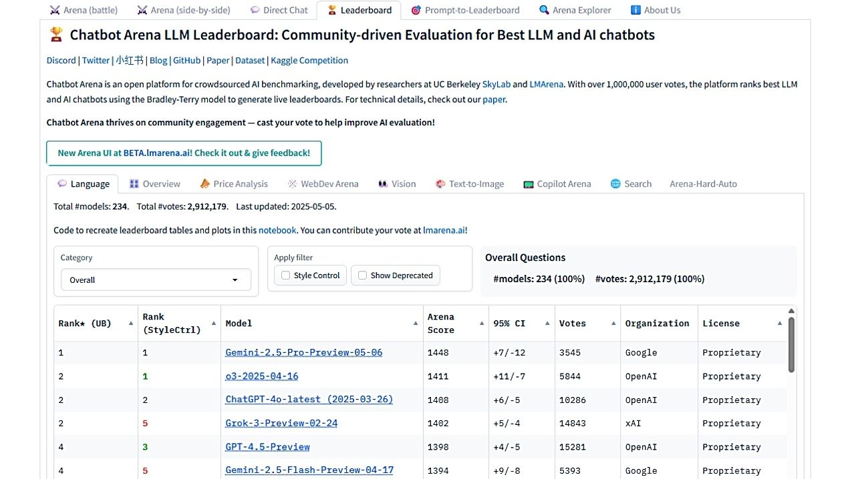844x479 pixels.
Task: Select the Language sub-tab
Action: [x=83, y=184]
